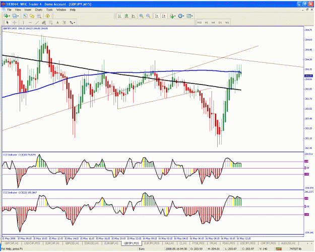Click the Profiles toolbar icon

click(14, 16)
